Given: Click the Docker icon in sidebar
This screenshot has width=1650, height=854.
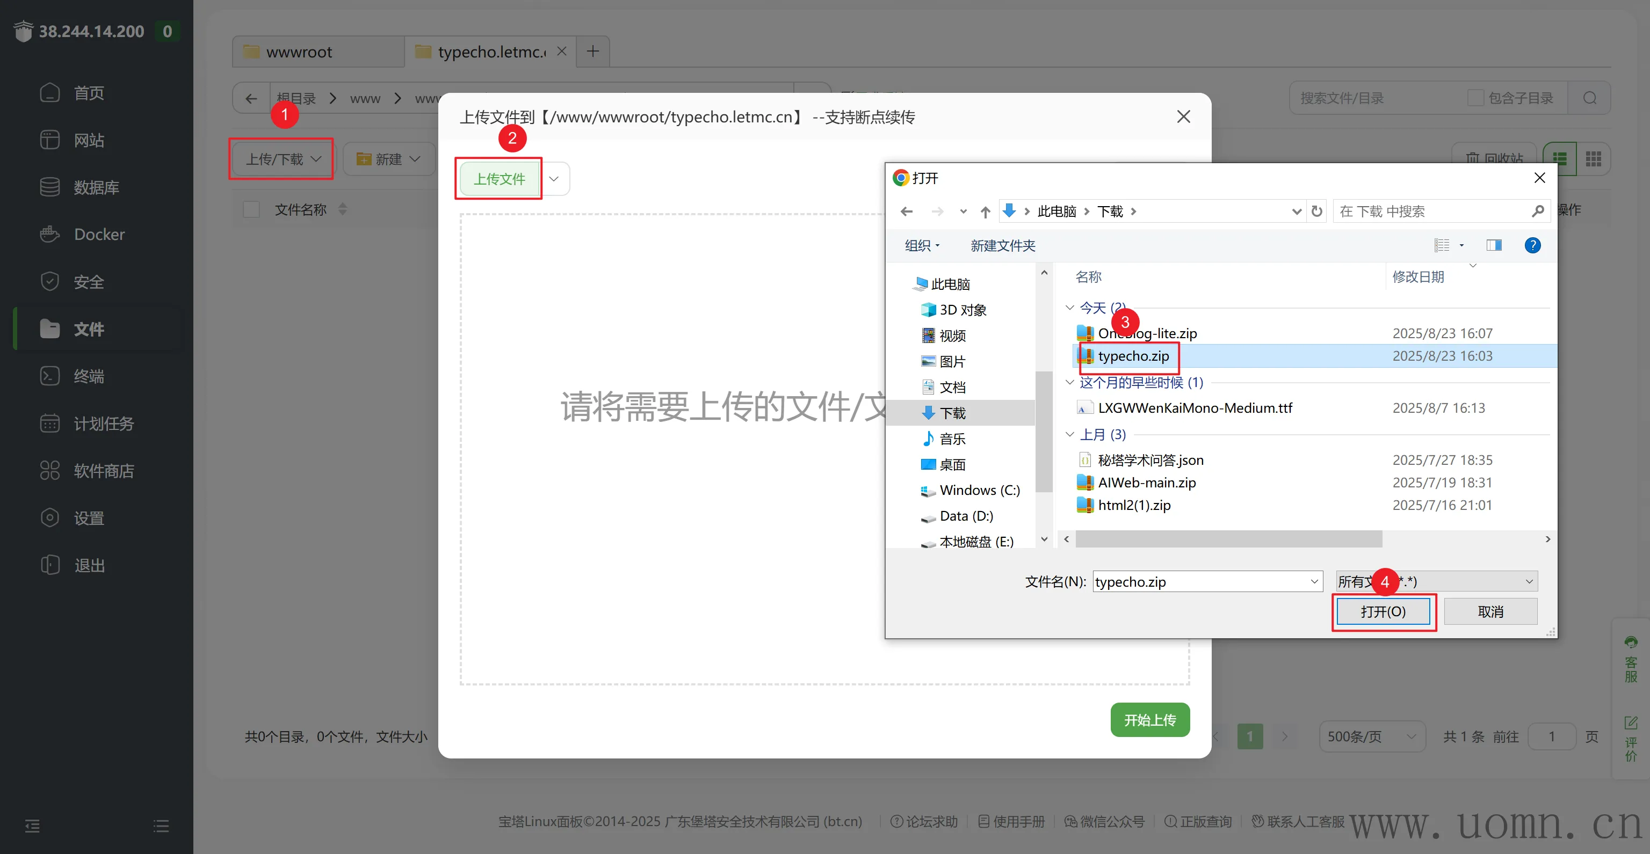Looking at the screenshot, I should point(49,235).
